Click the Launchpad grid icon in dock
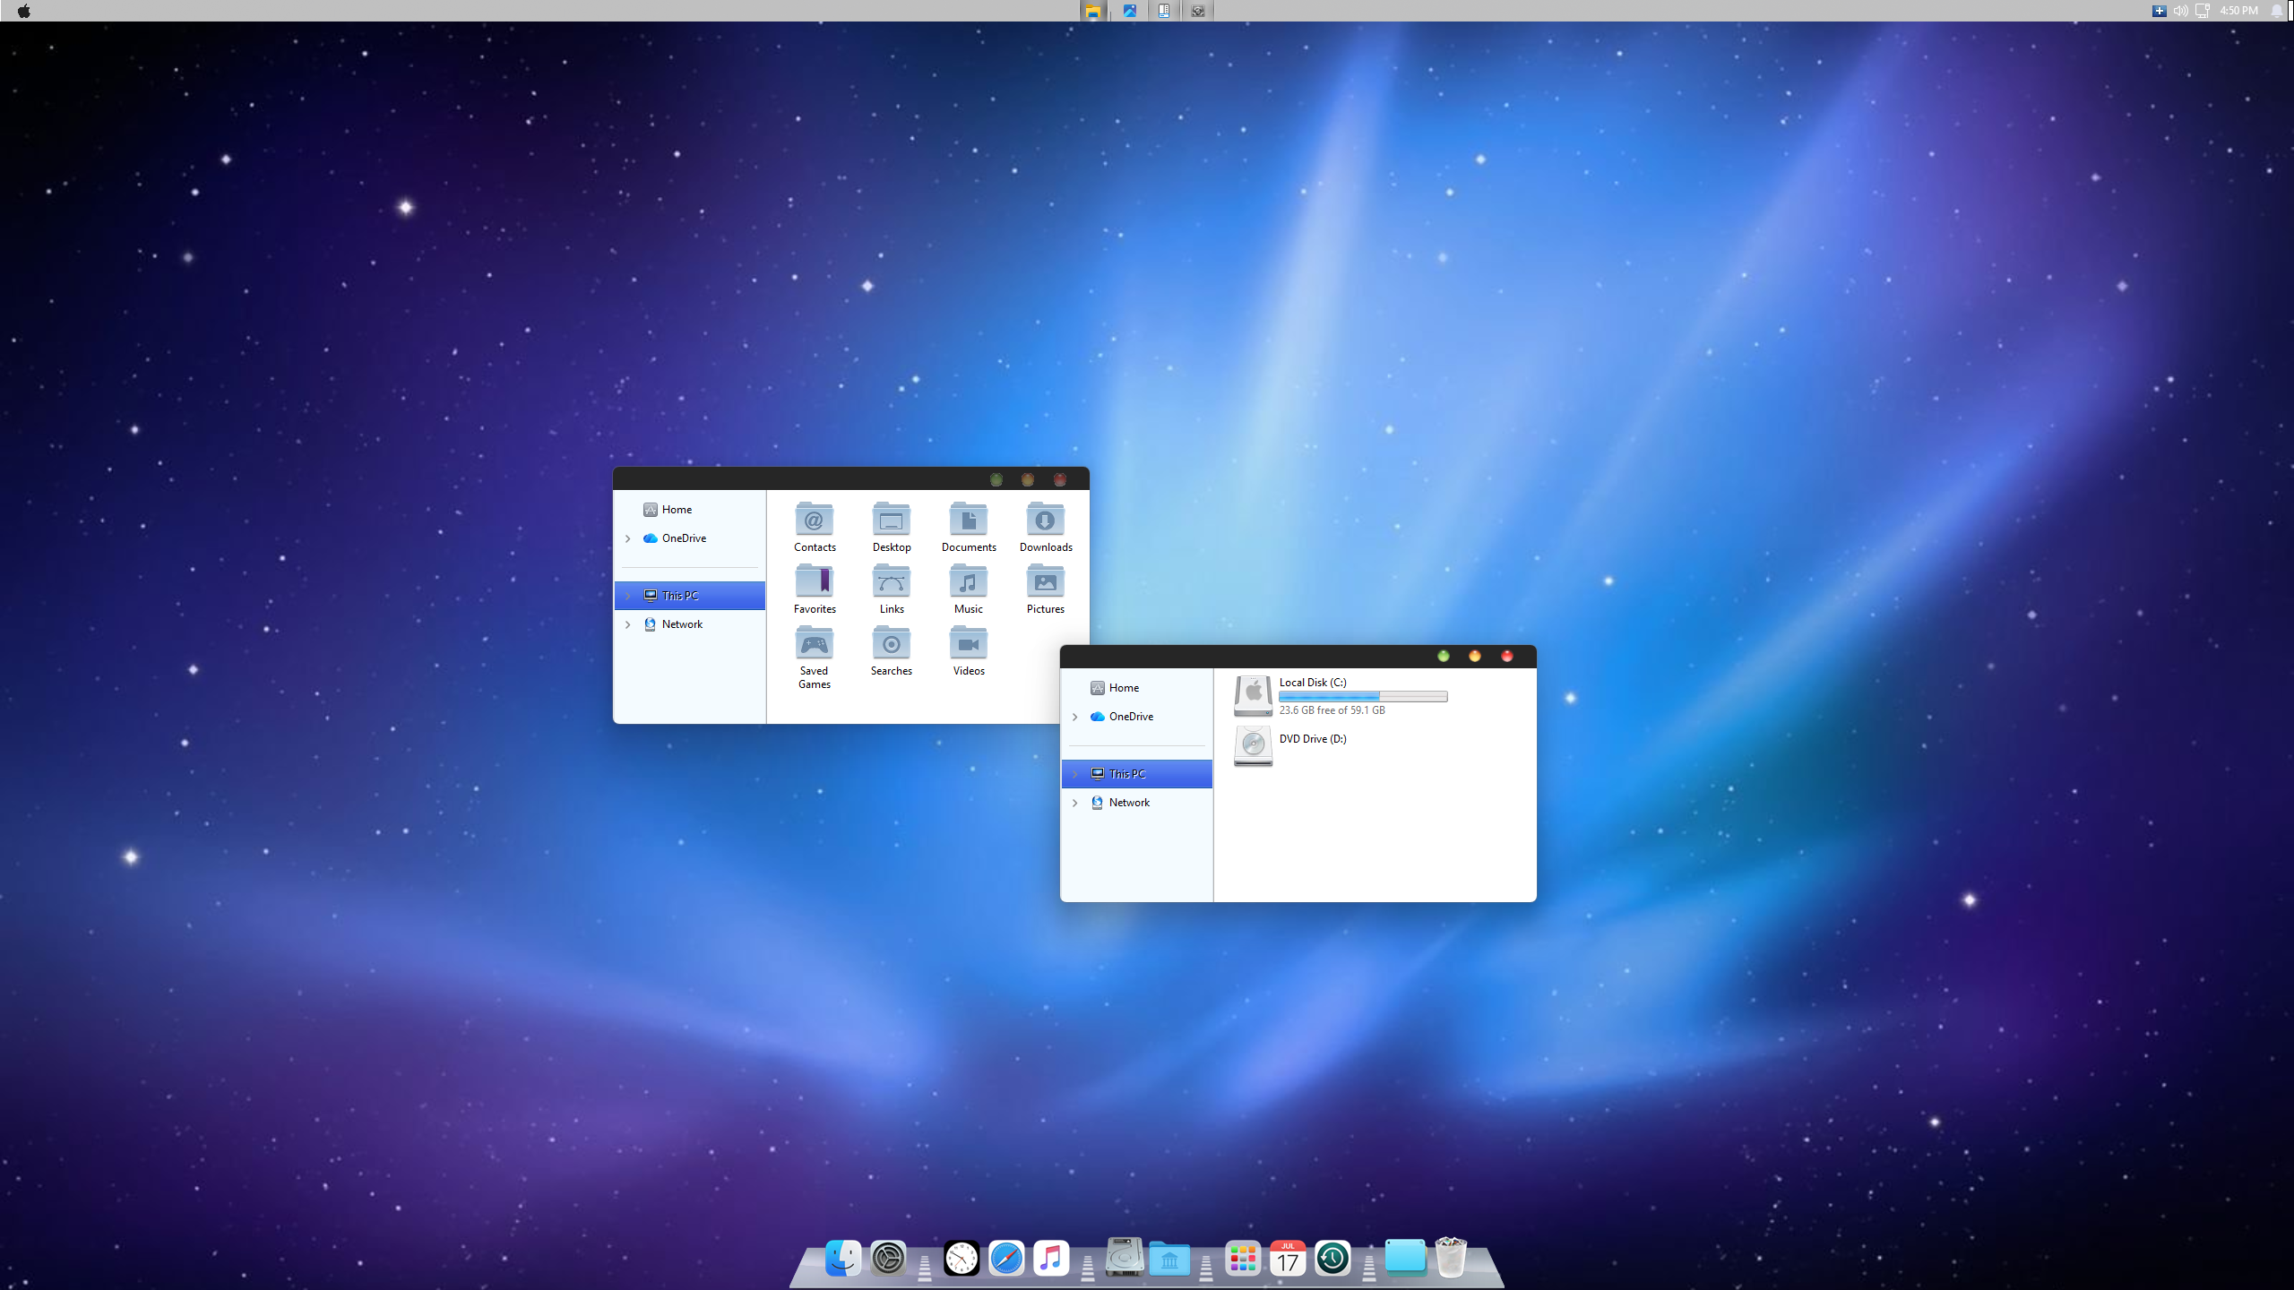Image resolution: width=2294 pixels, height=1290 pixels. pos(1243,1259)
